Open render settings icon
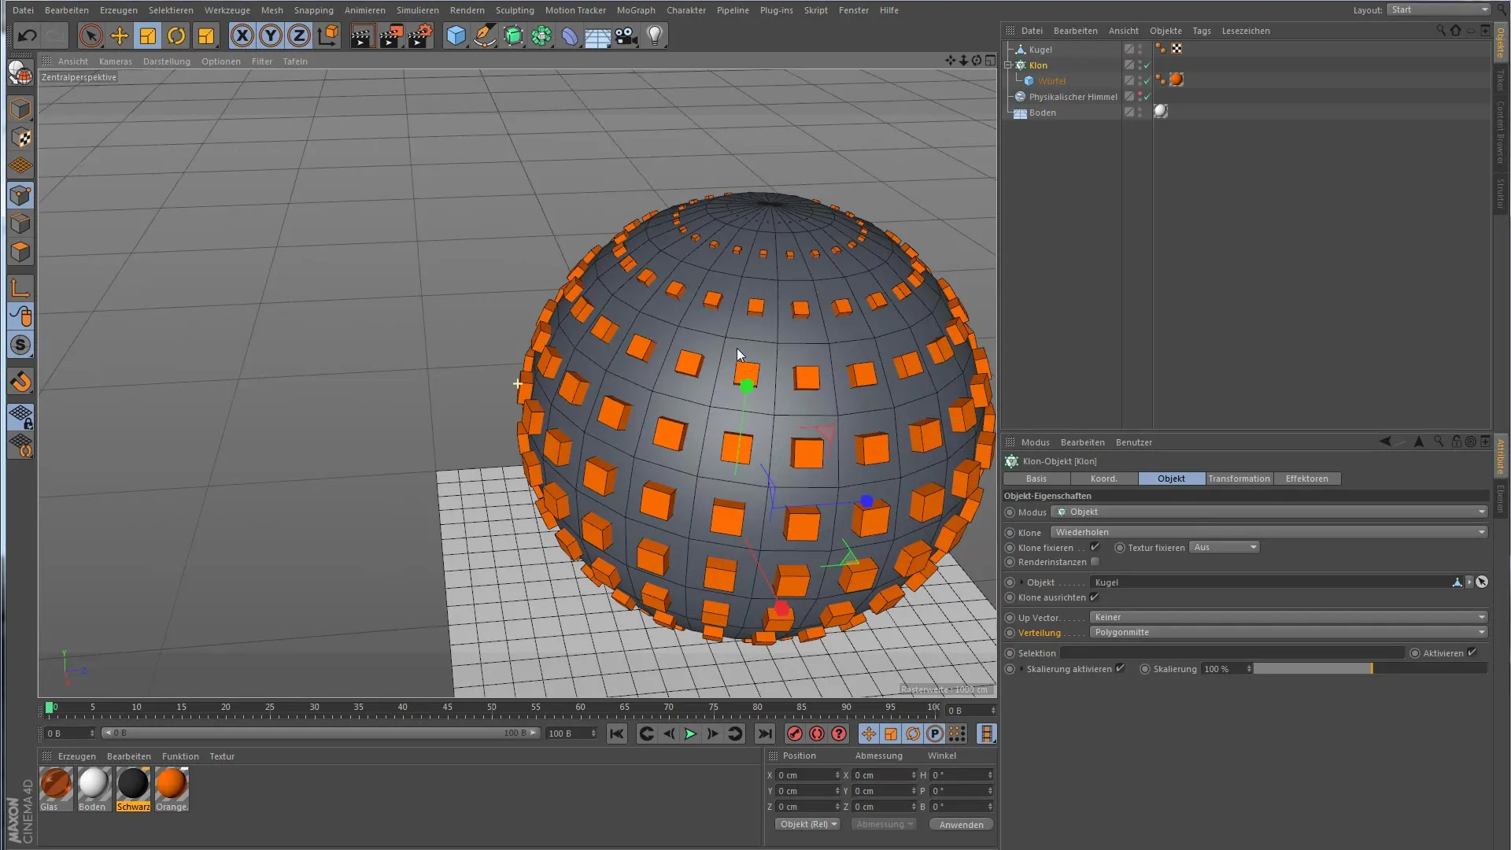Viewport: 1511px width, 850px height. point(420,35)
